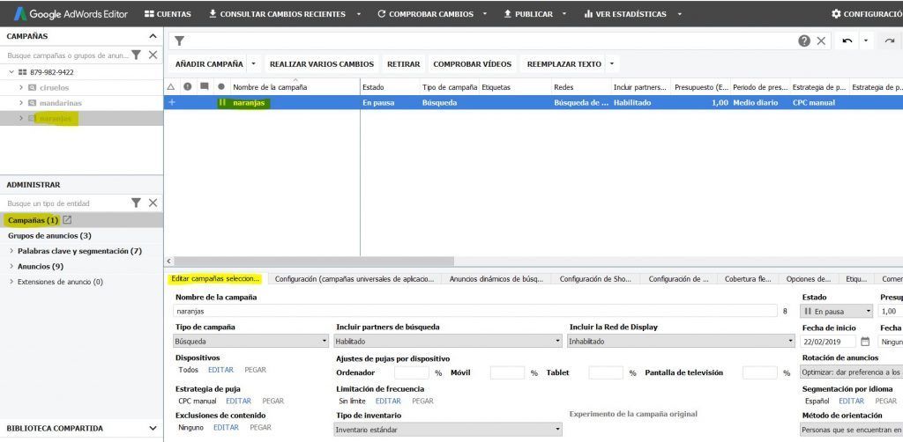
Task: Click the Publicar button
Action: [x=528, y=14]
